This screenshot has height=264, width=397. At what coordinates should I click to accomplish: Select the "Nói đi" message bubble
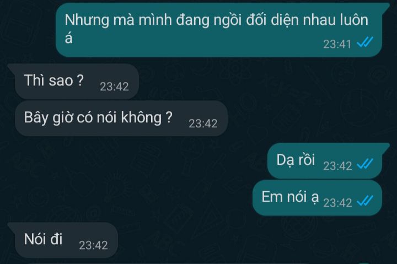coord(63,240)
